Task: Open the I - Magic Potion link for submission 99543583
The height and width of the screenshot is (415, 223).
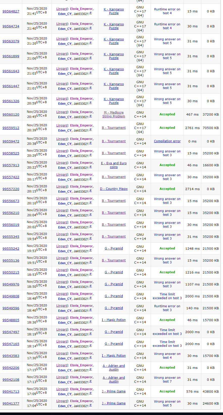Action: (x=114, y=356)
